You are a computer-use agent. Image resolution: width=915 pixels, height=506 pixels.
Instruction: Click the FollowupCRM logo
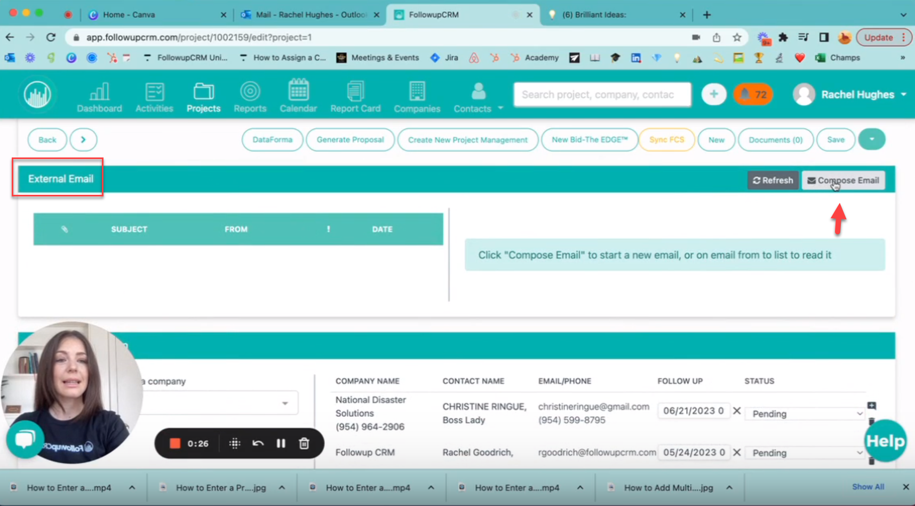click(37, 95)
